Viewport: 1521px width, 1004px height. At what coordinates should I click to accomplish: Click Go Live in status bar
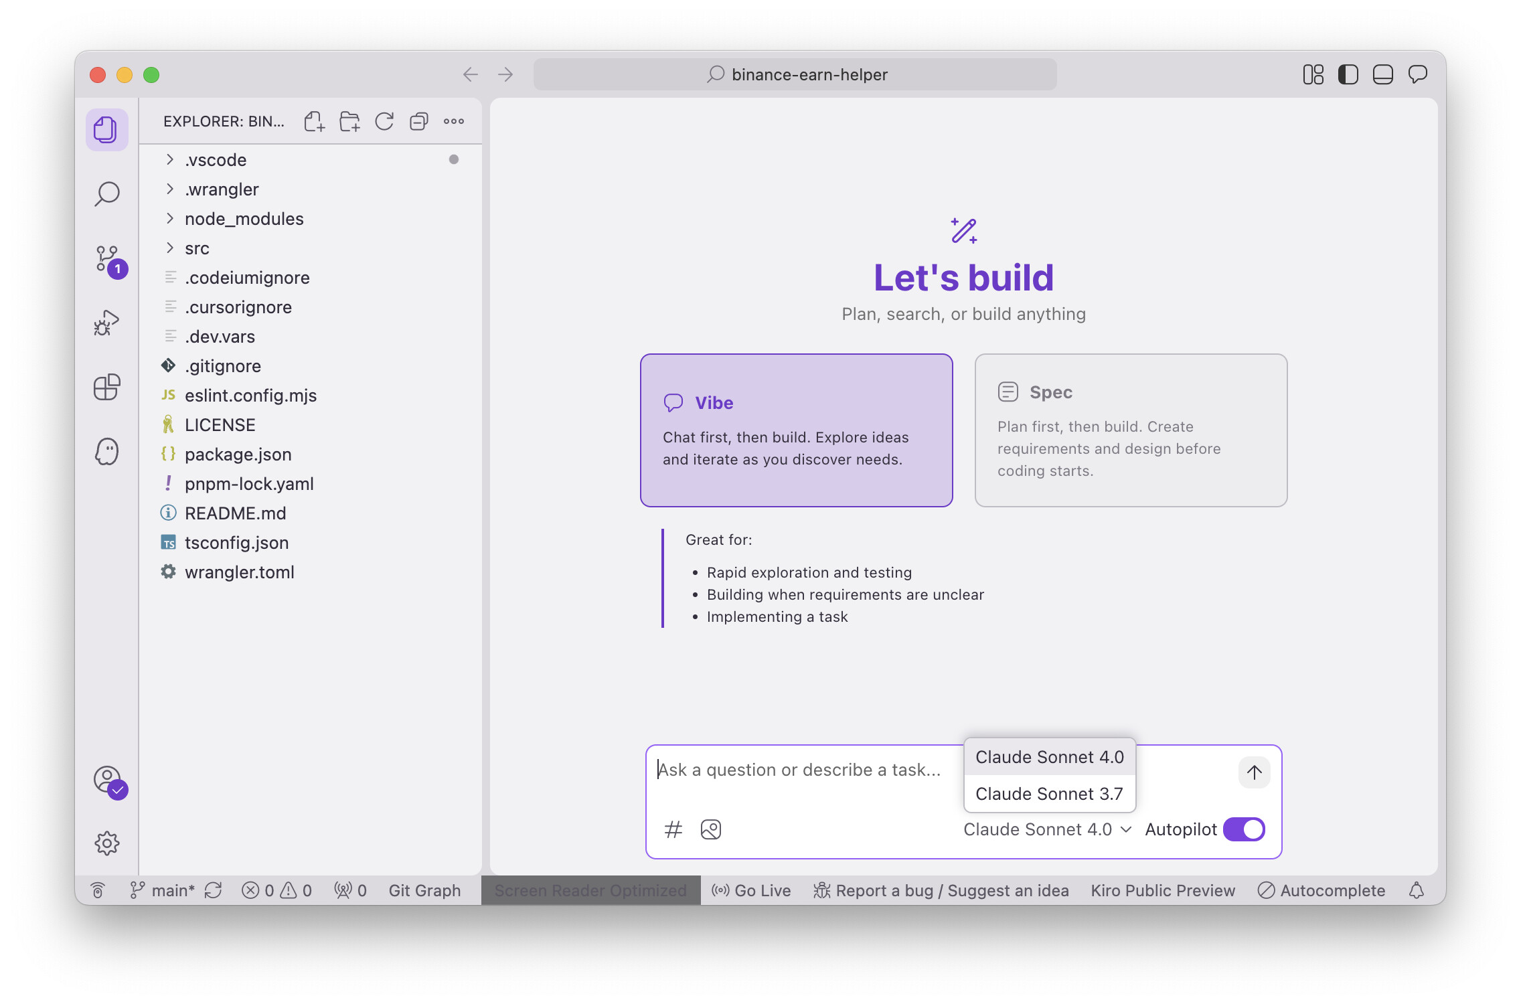(x=751, y=890)
